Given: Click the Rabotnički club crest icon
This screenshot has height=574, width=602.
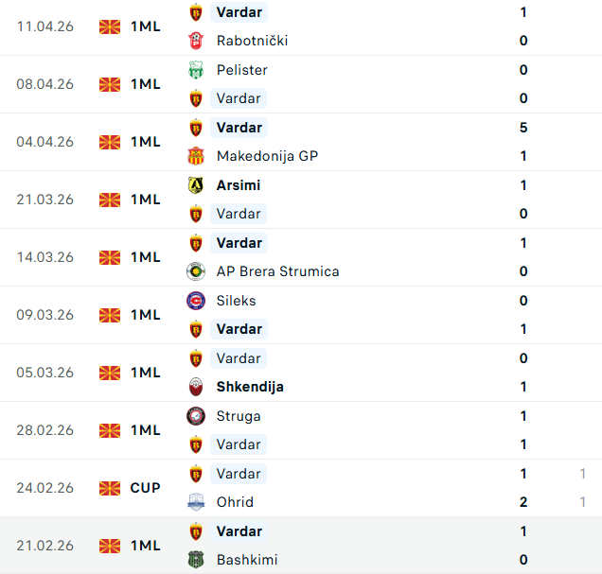Looking at the screenshot, I should 196,41.
